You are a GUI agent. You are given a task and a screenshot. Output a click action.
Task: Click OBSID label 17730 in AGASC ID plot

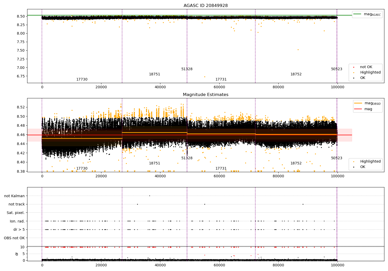(82, 79)
